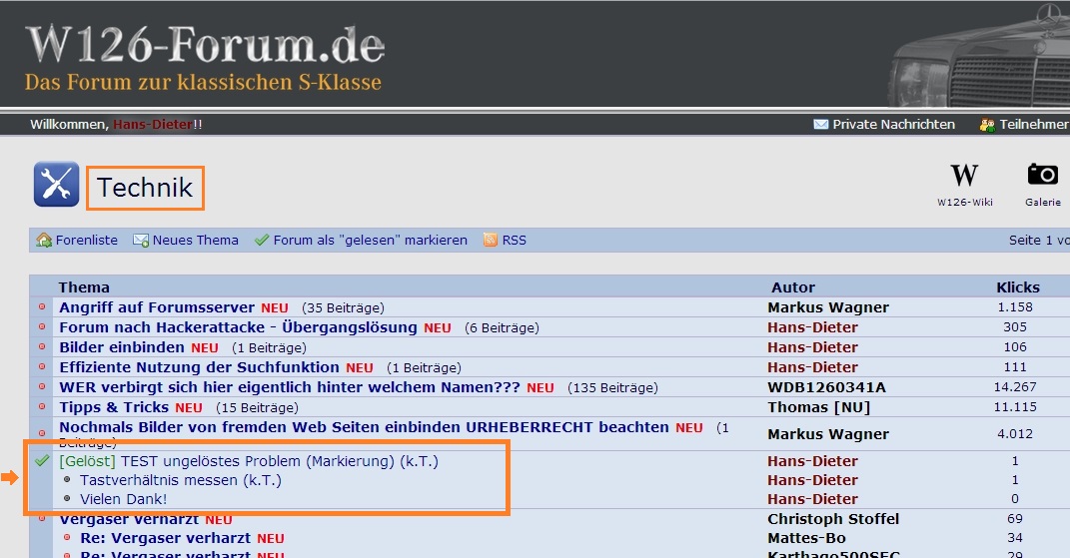
Task: Click red marker beside Effiziente Nutzung der Suchfunktion
Action: click(42, 367)
